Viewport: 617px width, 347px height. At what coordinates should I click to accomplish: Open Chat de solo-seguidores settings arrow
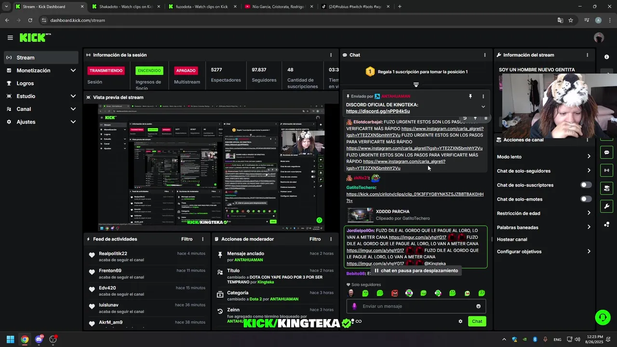[589, 171]
